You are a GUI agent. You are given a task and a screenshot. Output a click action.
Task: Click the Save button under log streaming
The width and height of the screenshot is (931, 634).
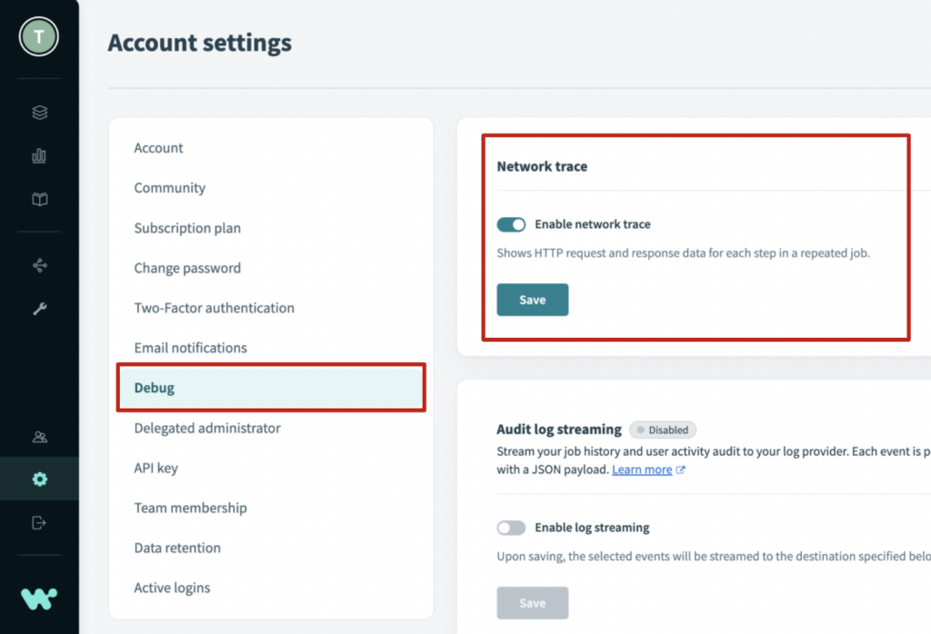pyautogui.click(x=532, y=603)
